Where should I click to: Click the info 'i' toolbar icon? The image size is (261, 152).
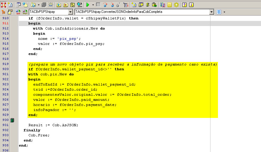[191, 5]
